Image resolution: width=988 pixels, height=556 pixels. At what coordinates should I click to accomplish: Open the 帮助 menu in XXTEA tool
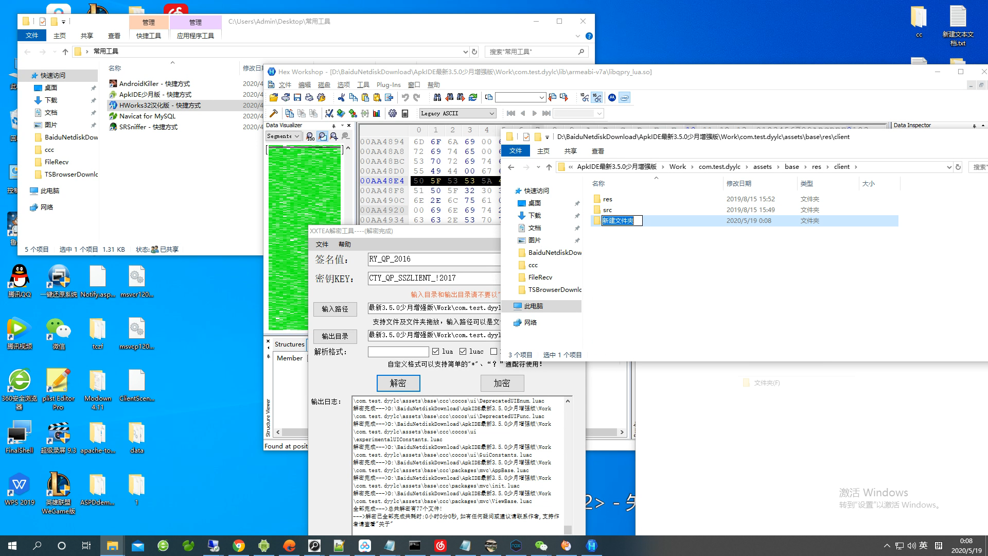click(x=344, y=245)
